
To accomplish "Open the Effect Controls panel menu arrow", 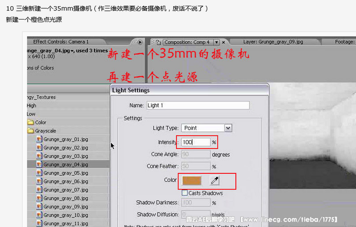I will 140,42.
